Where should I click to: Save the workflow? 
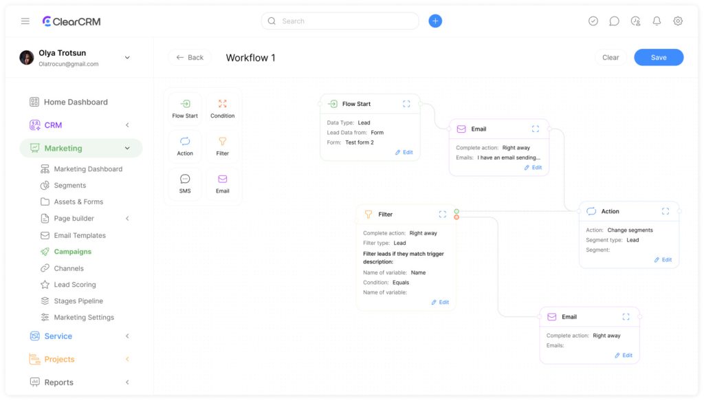pos(658,58)
